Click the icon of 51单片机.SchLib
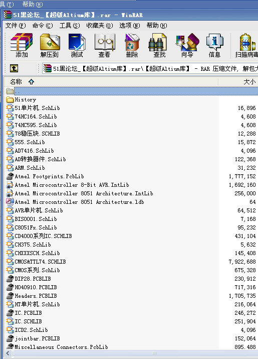This screenshot has width=258, height=359. click(x=10, y=108)
